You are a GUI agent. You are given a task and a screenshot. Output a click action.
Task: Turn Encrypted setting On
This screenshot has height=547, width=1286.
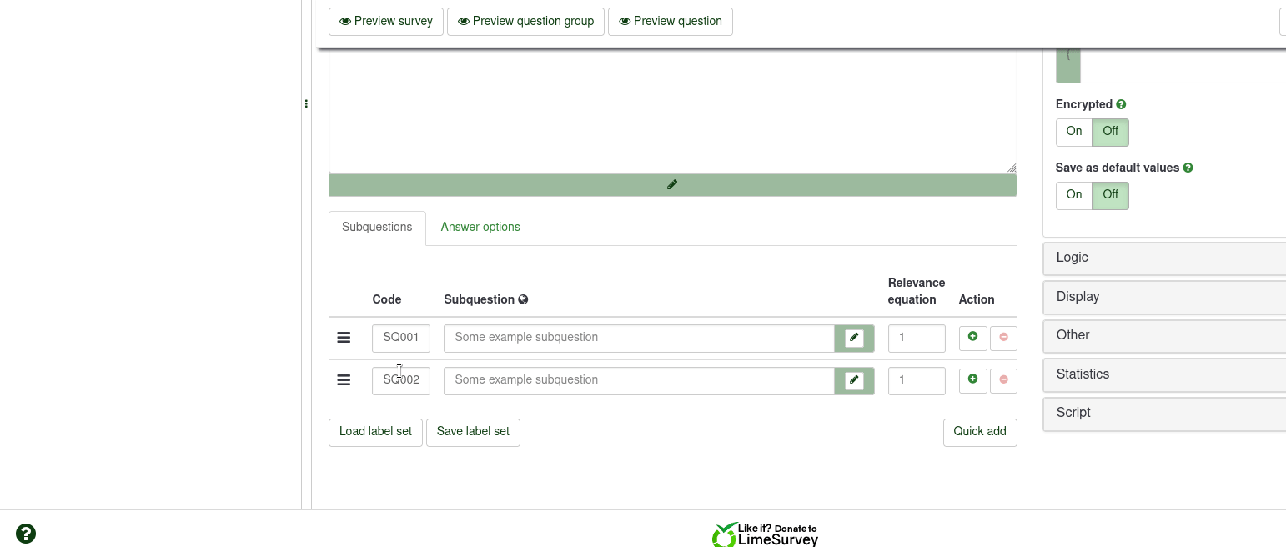(x=1074, y=132)
